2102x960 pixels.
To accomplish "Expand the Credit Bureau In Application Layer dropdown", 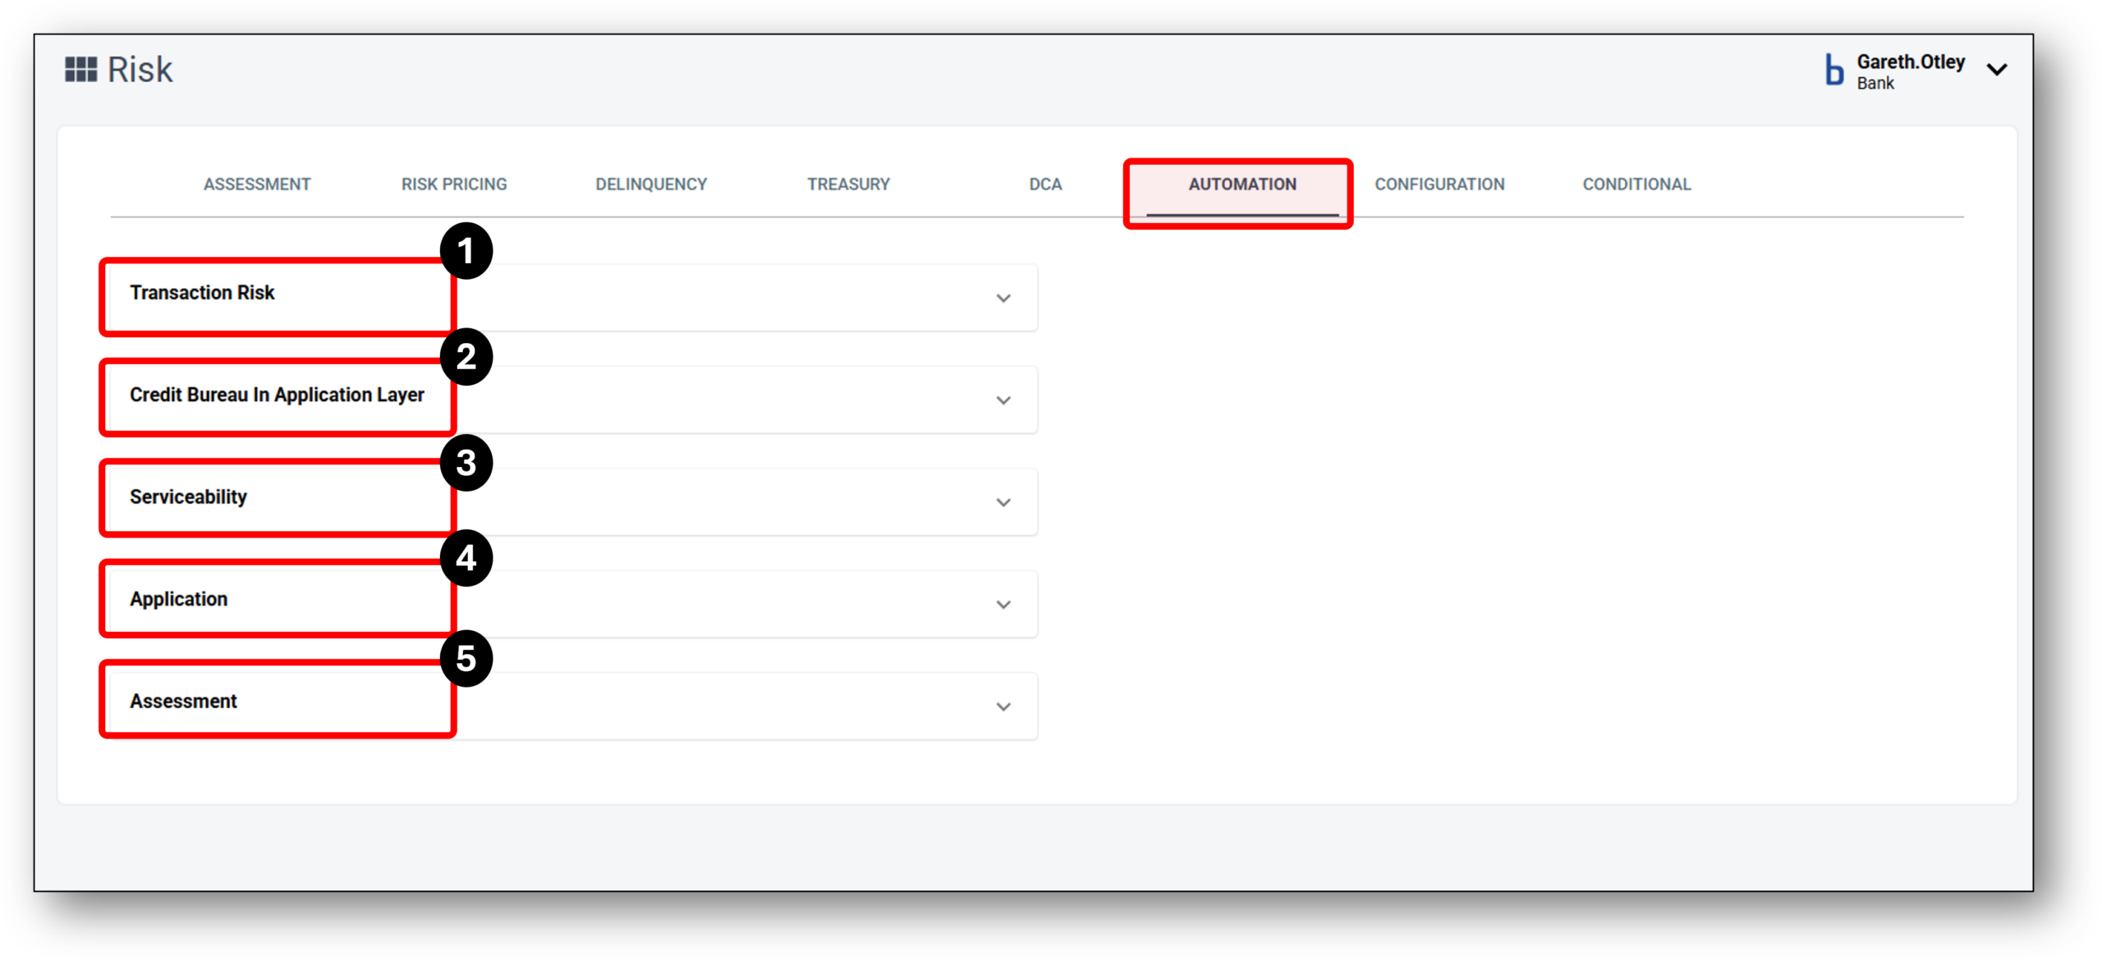I will pos(1003,400).
